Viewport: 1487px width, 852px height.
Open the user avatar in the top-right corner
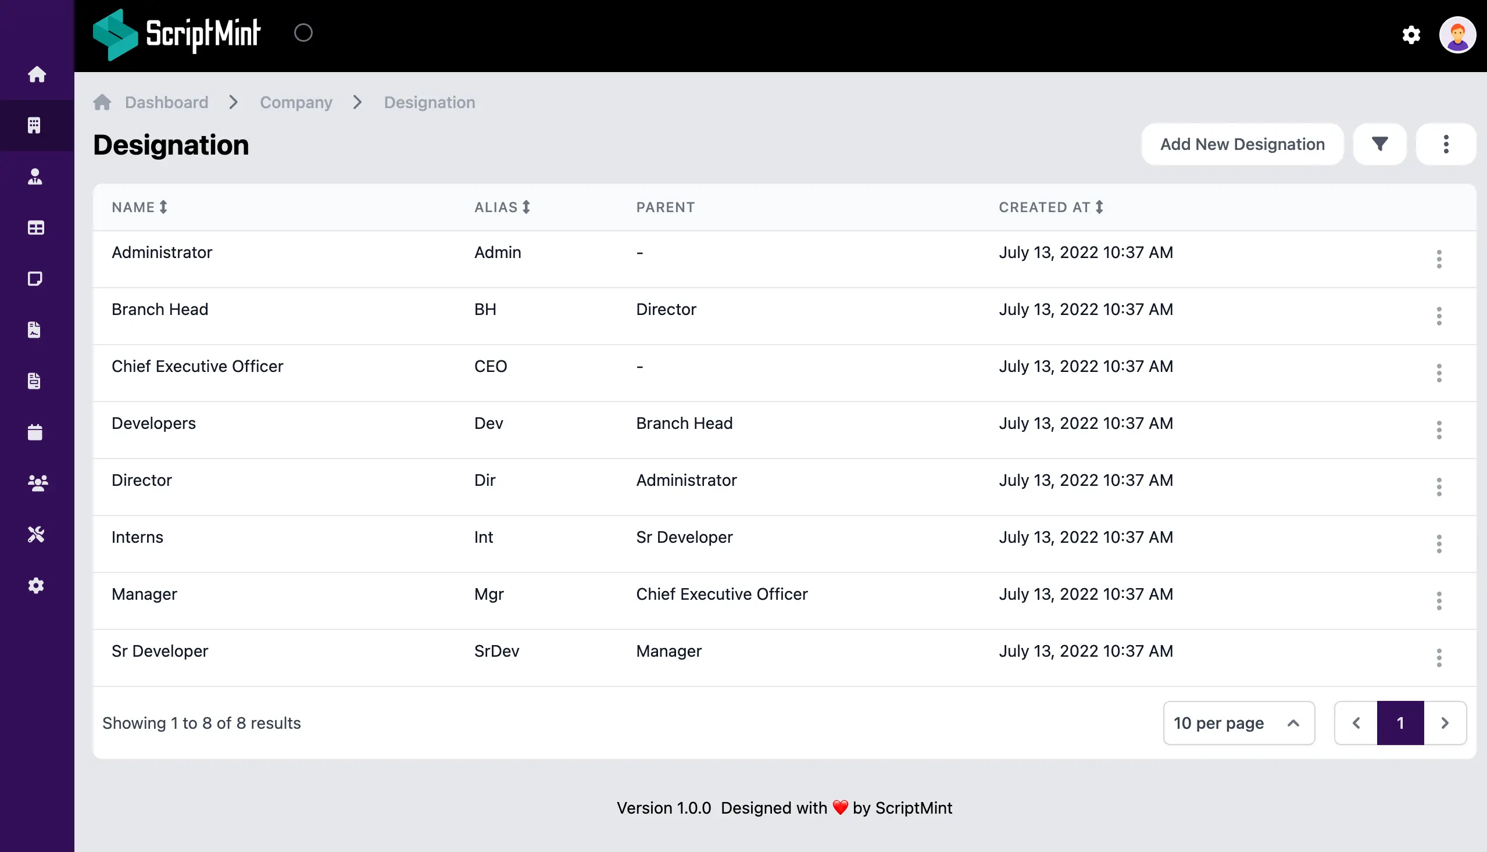1458,34
